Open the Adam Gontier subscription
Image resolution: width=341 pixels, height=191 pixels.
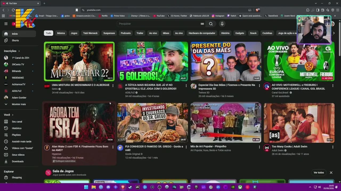pos(19,98)
